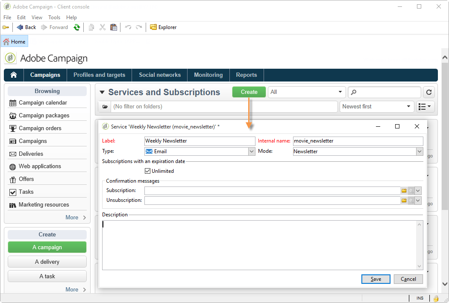Screen dimensions: 449x303
Task: Click the Refresh icon in the toolbar
Action: pyautogui.click(x=76, y=27)
